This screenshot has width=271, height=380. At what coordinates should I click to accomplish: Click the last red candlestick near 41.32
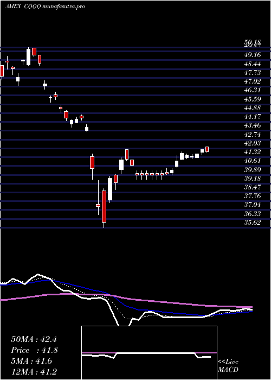pyautogui.click(x=207, y=149)
